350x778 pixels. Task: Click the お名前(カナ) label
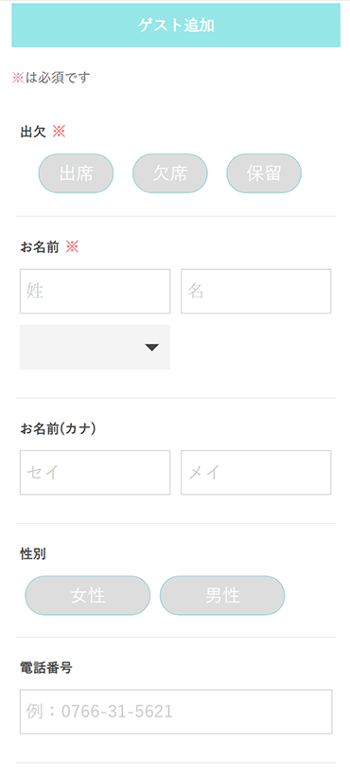58,428
